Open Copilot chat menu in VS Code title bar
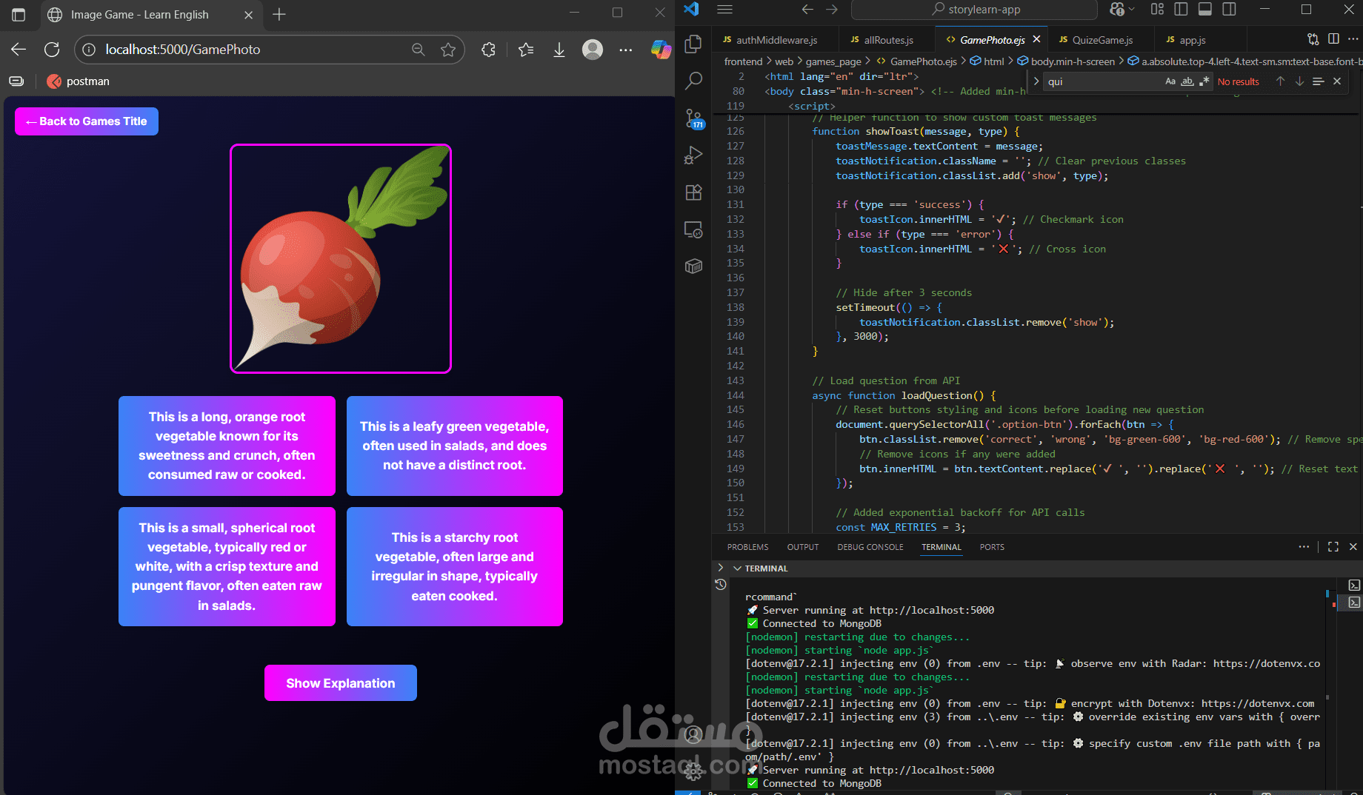 click(1122, 10)
